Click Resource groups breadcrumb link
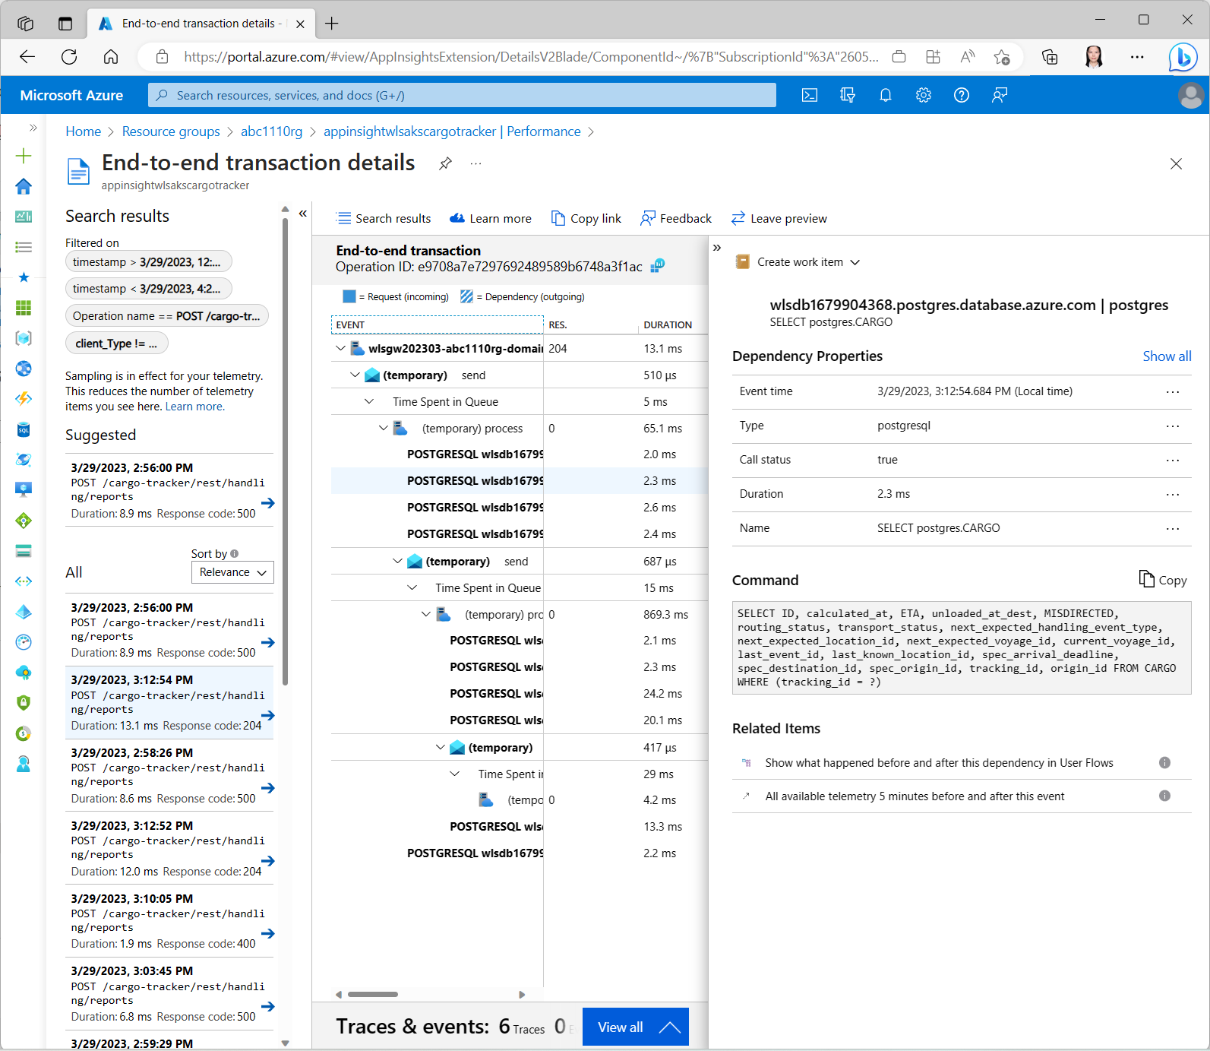1210x1051 pixels. (x=171, y=131)
